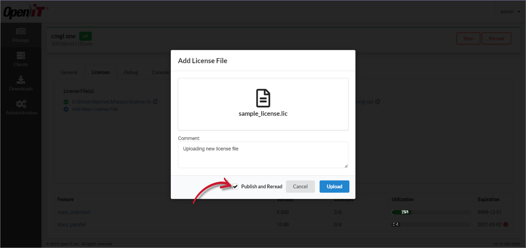Open the stars_unlimited feature link
The width and height of the screenshot is (526, 248).
[x=73, y=213]
